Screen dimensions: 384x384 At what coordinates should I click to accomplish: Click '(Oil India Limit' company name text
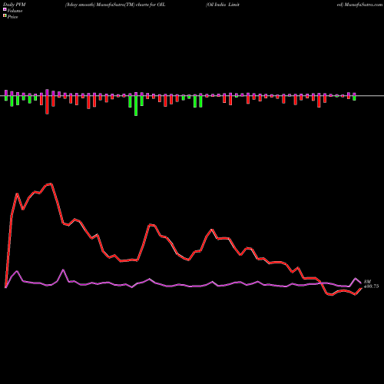[x=223, y=5]
